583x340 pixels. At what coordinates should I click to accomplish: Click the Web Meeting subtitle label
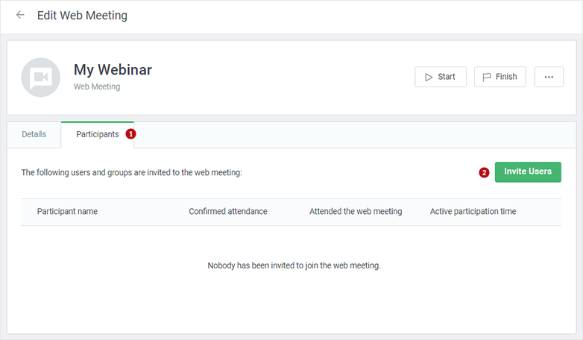(x=97, y=86)
